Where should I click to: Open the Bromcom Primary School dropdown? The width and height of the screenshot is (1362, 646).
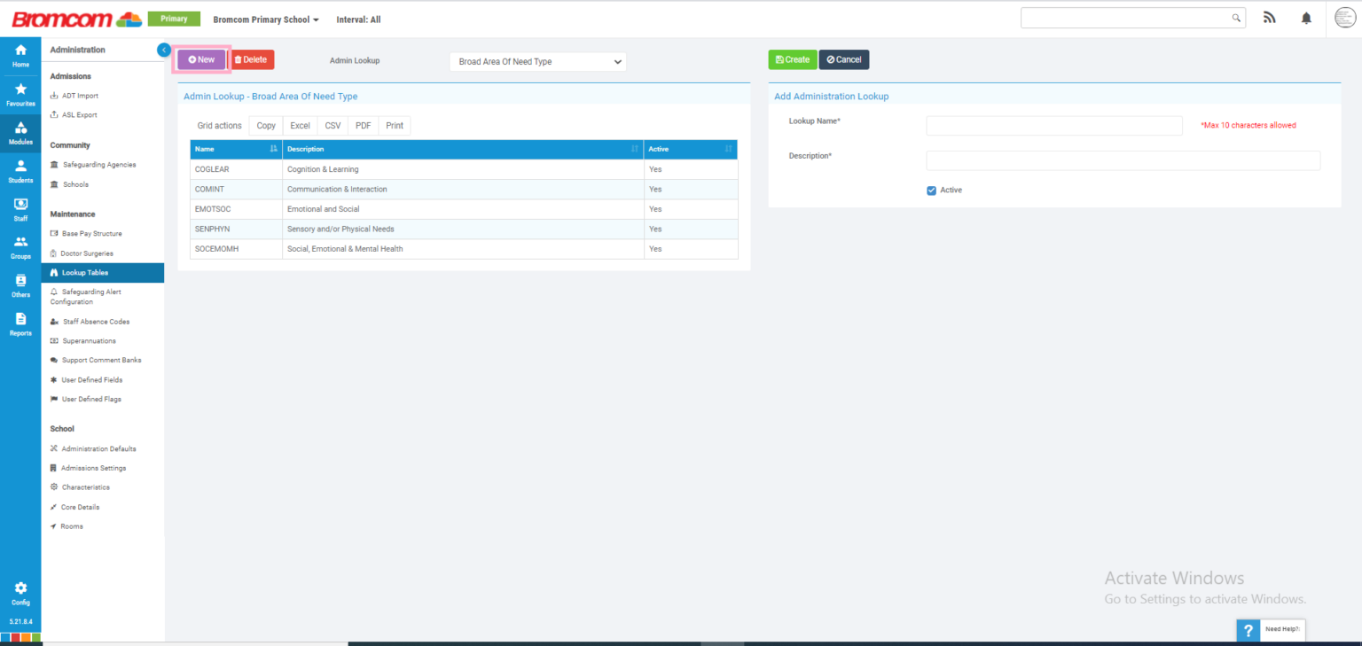(265, 18)
